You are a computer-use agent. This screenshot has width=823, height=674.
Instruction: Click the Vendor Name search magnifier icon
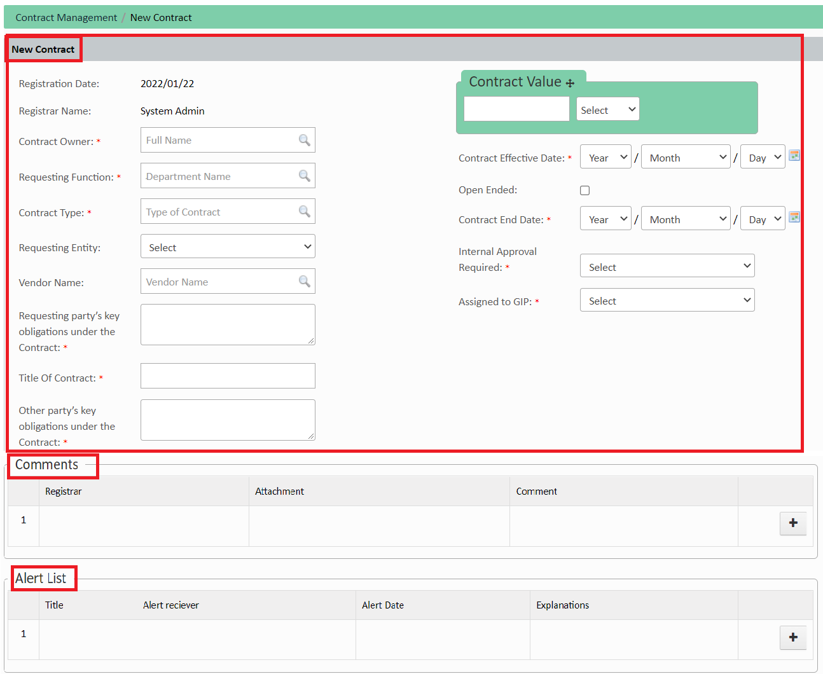(305, 281)
